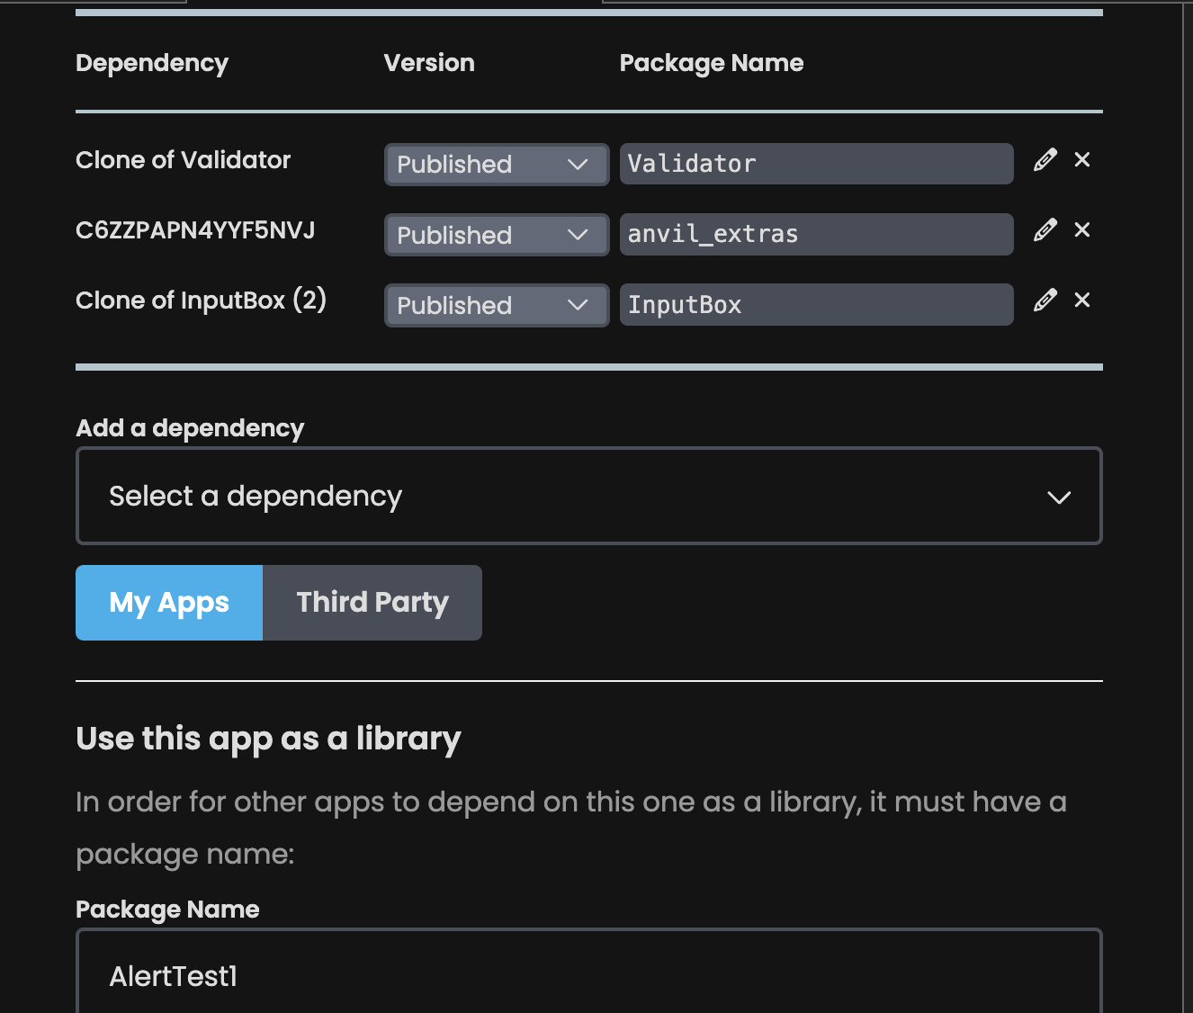The height and width of the screenshot is (1013, 1193).
Task: Edit the anvil_extras package name with pencil
Action: click(1045, 230)
